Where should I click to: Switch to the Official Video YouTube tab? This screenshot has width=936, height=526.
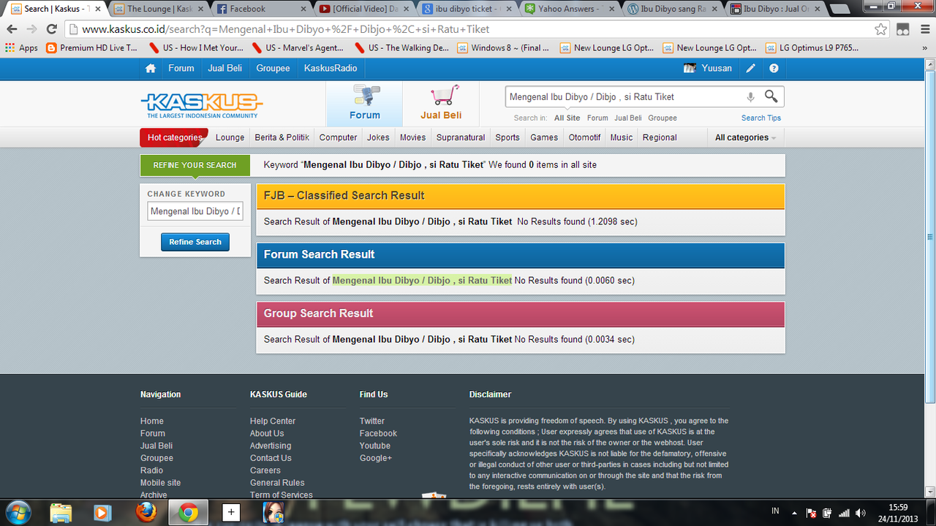pos(364,9)
